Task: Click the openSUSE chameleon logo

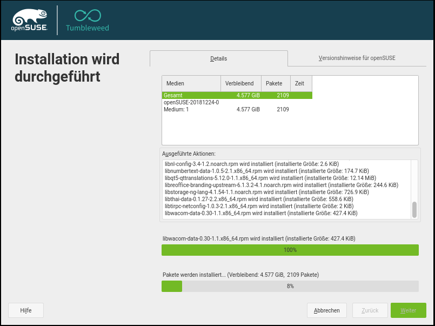Action: click(30, 20)
